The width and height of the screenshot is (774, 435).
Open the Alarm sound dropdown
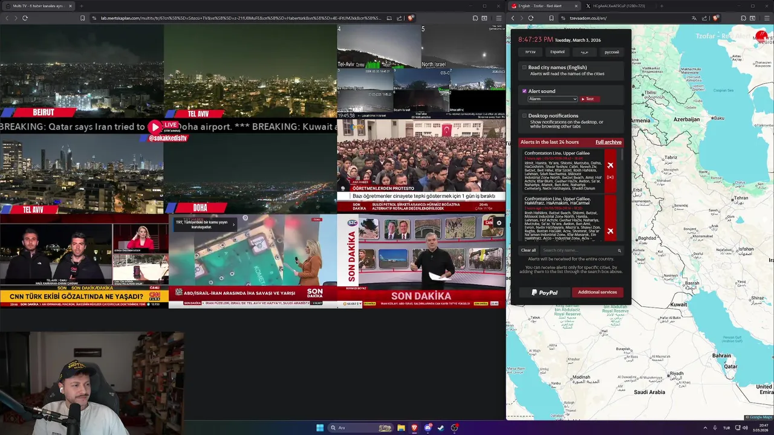(553, 99)
